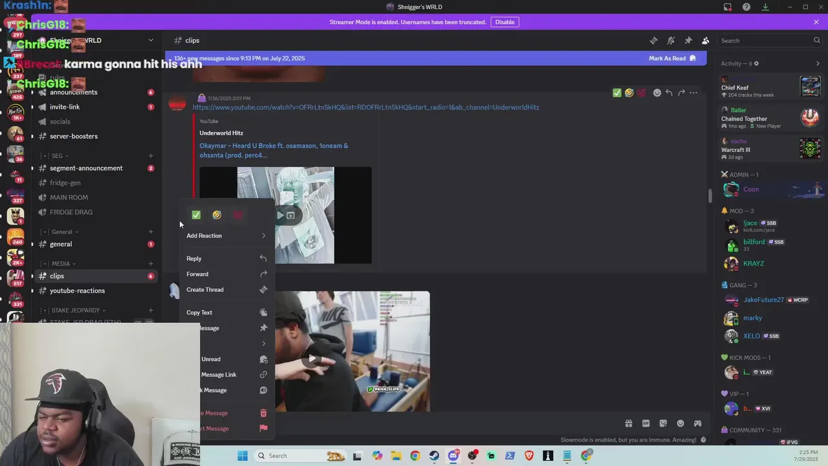
Task: Collapse the STAKE JEOPARDY category
Action: tap(75, 310)
